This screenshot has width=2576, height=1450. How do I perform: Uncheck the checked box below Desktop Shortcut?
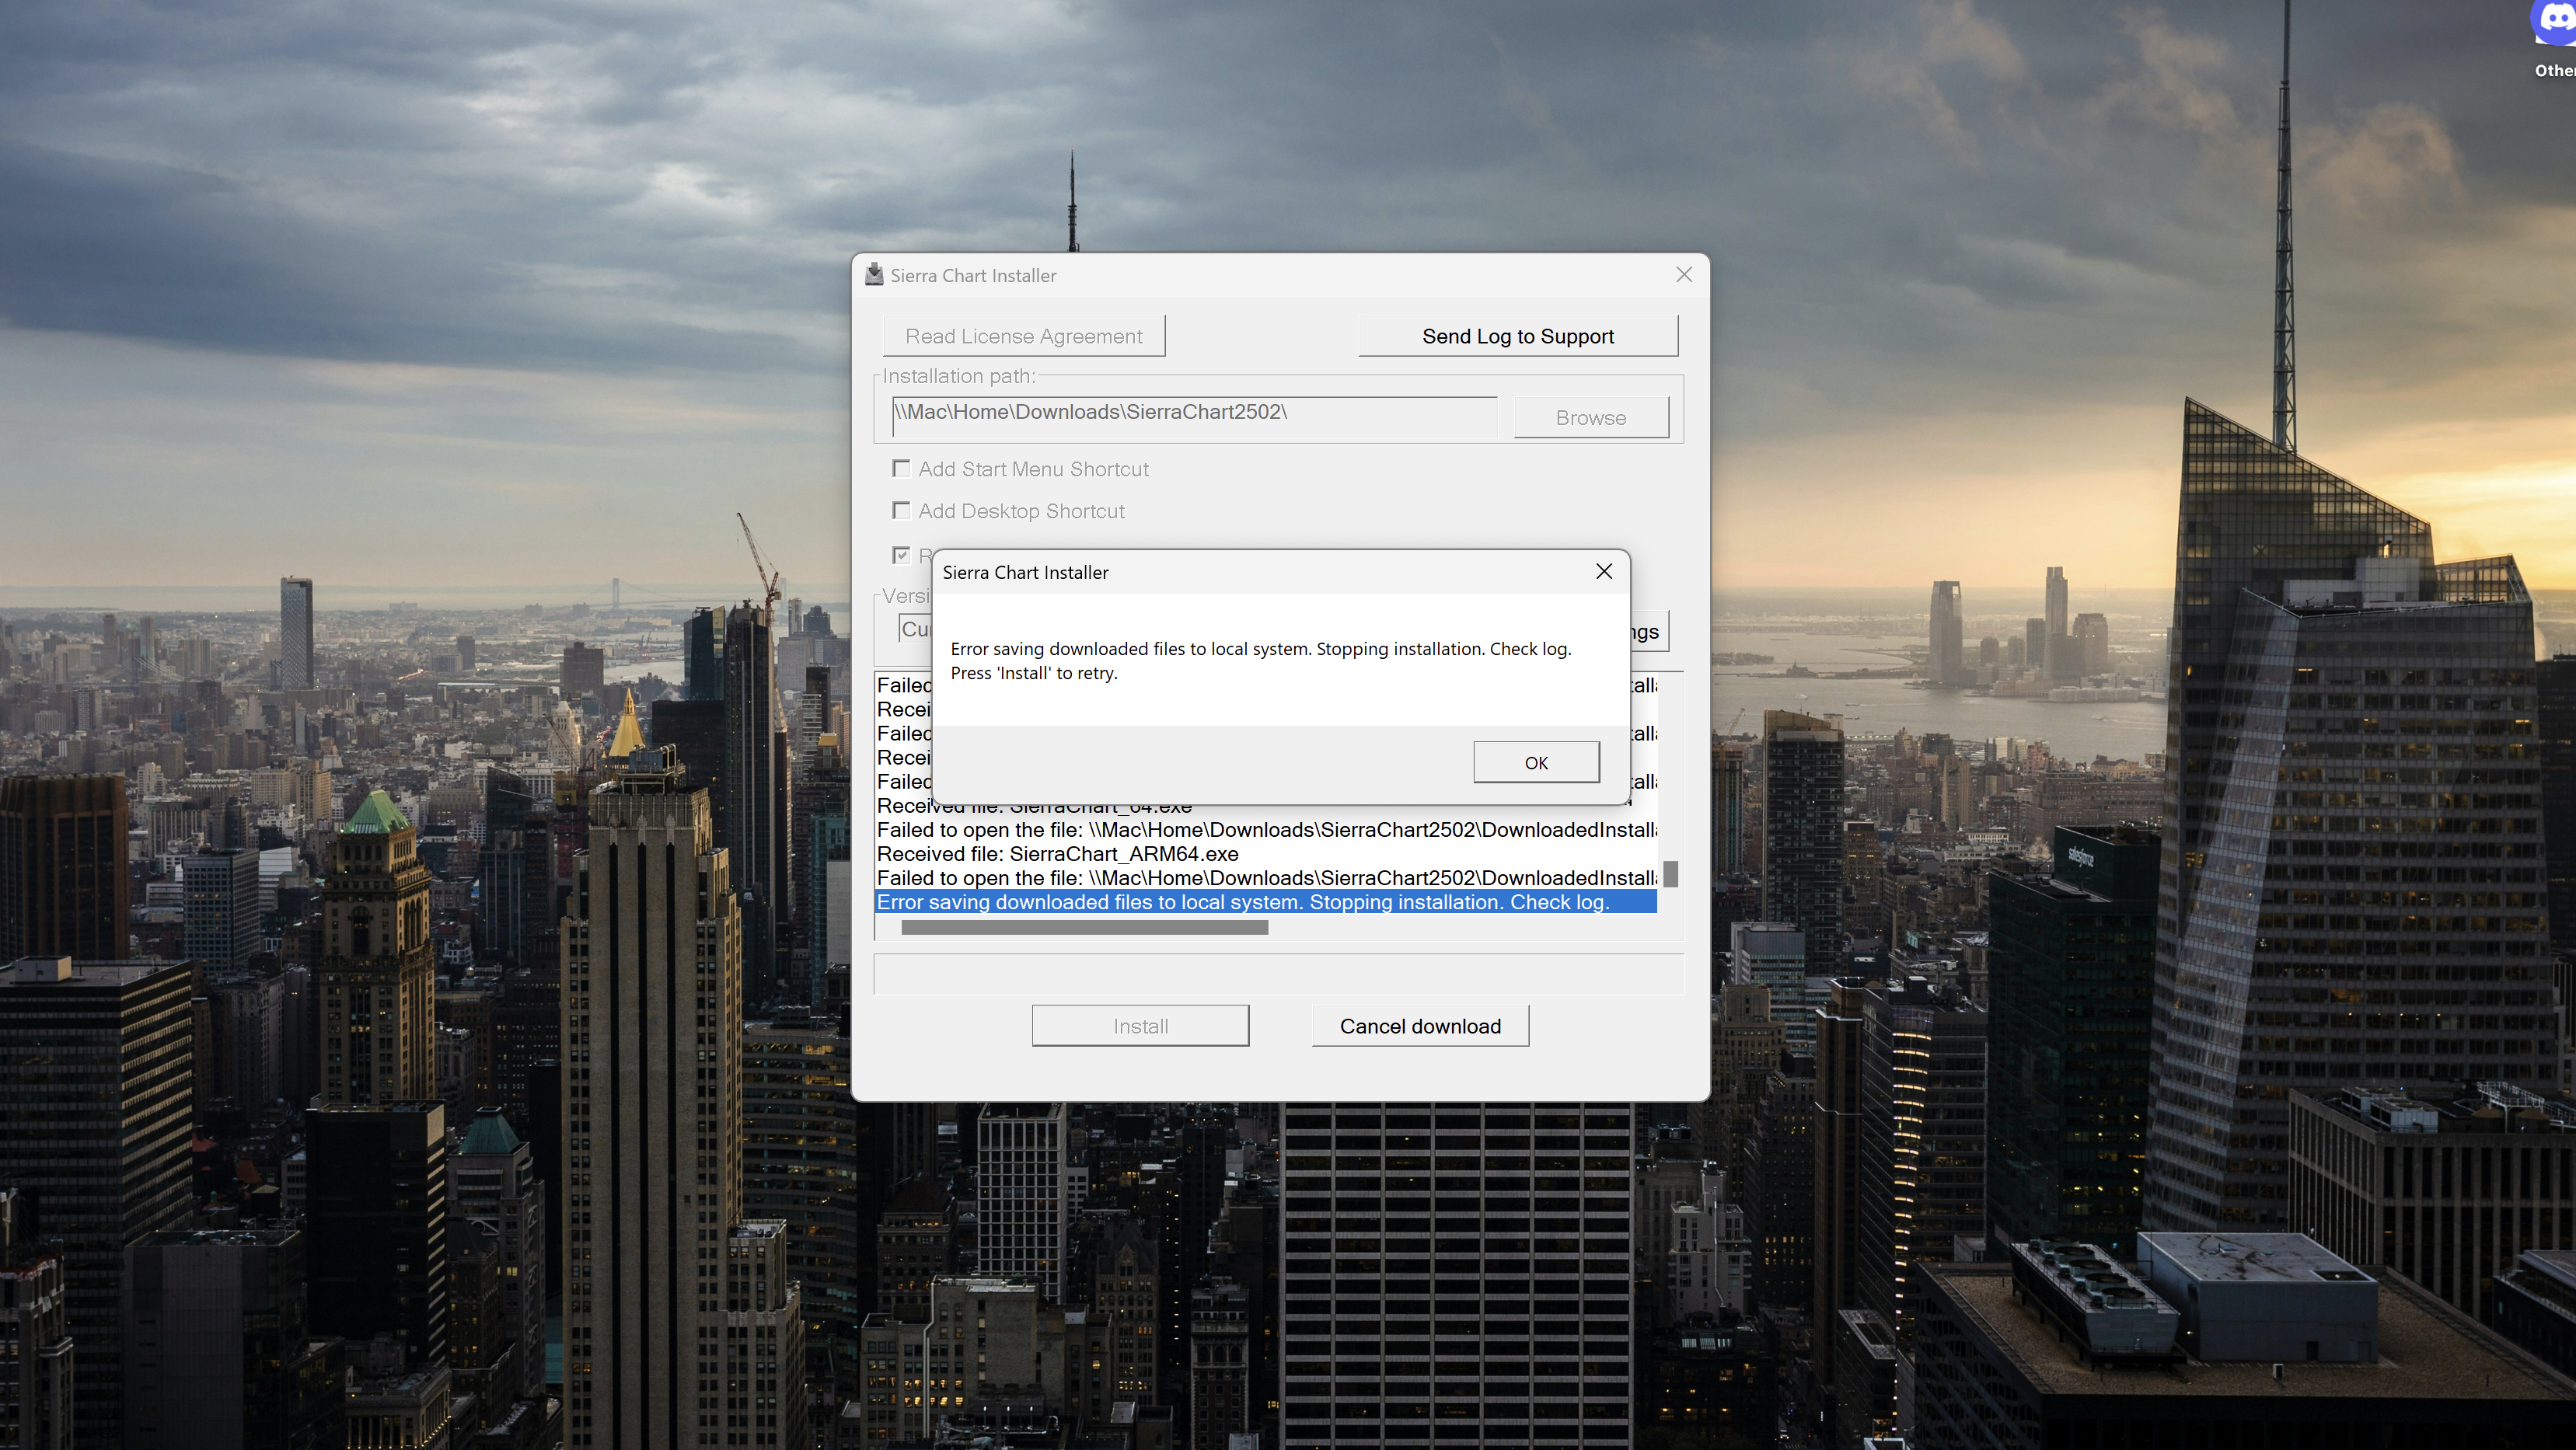901,555
